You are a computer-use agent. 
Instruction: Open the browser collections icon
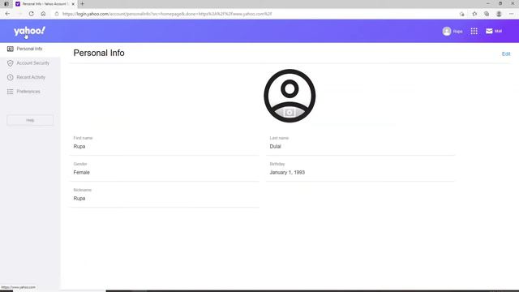tap(487, 14)
